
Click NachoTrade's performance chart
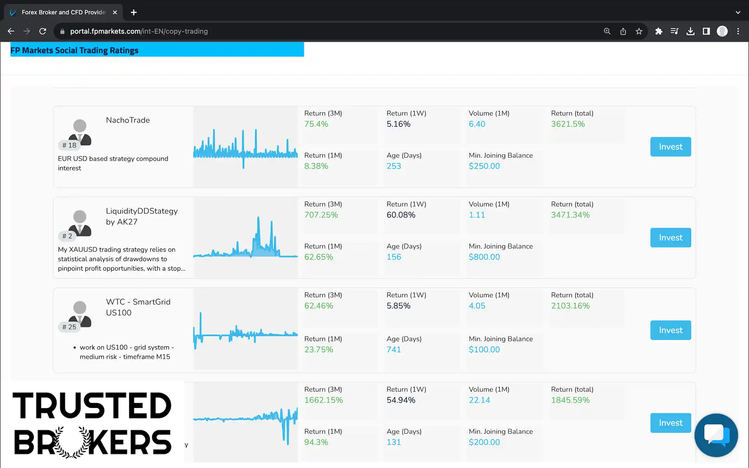coord(245,147)
